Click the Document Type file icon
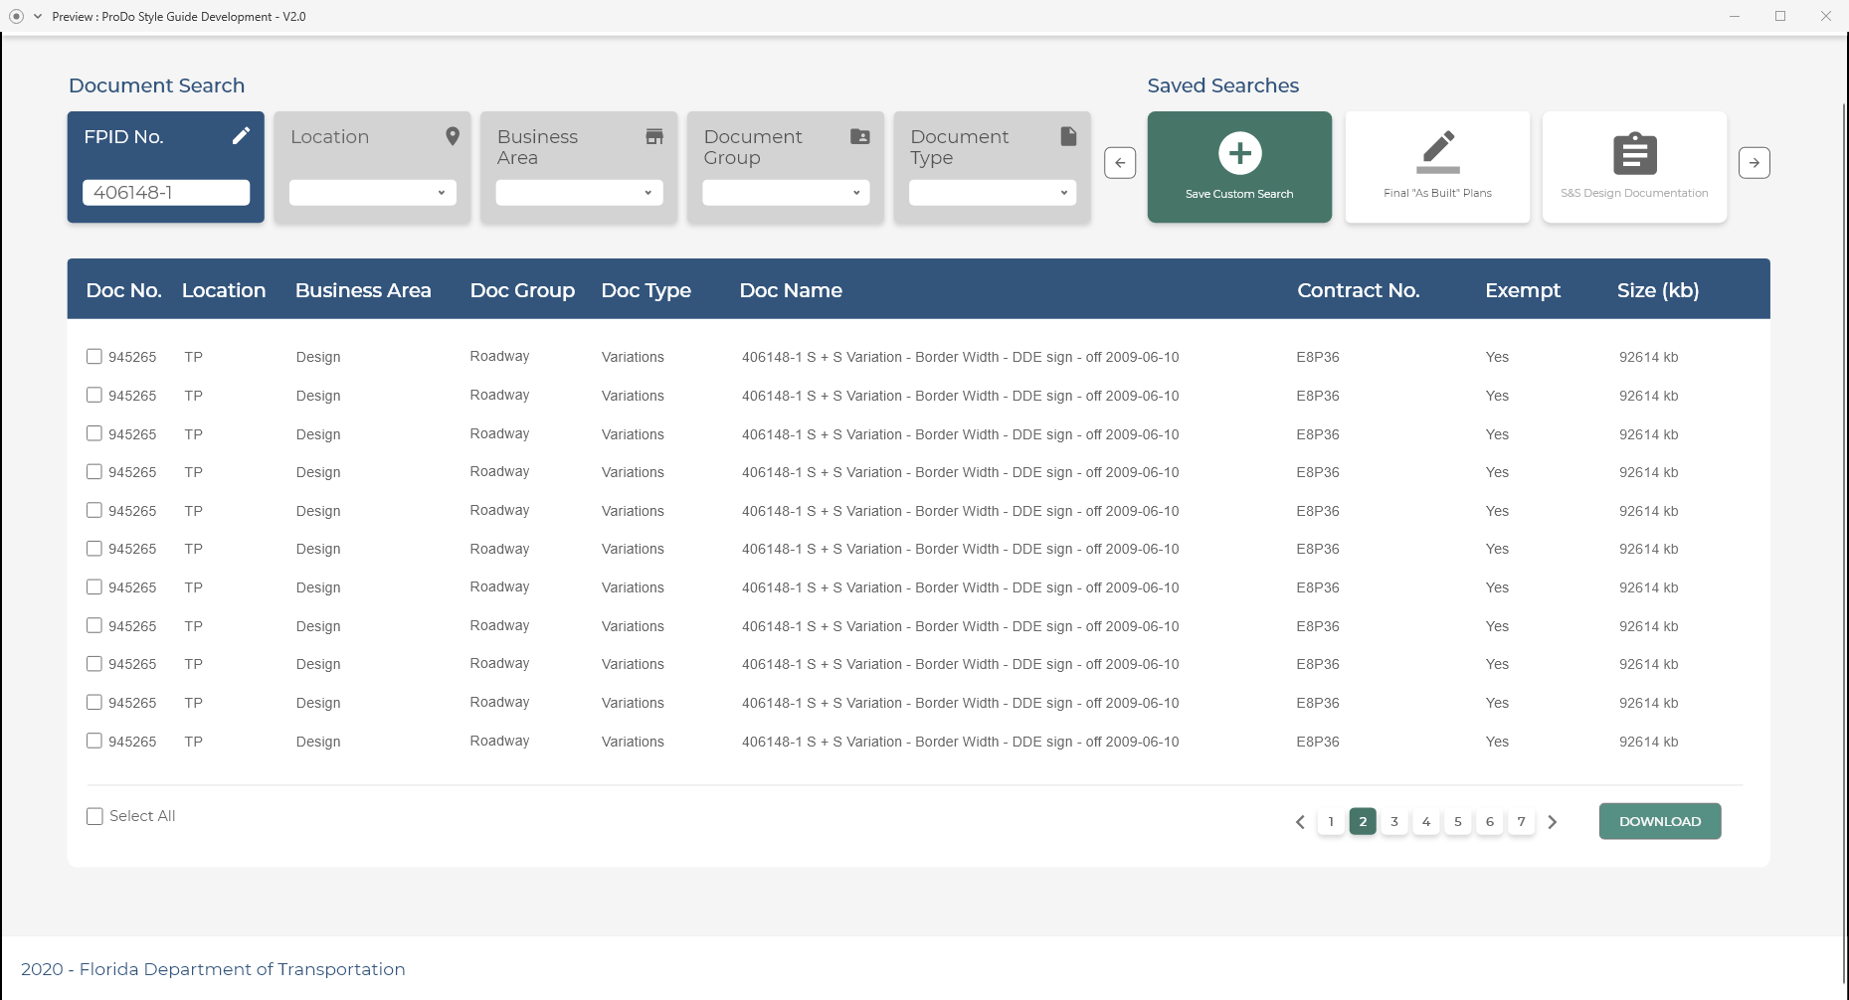The width and height of the screenshot is (1849, 1000). click(1068, 136)
